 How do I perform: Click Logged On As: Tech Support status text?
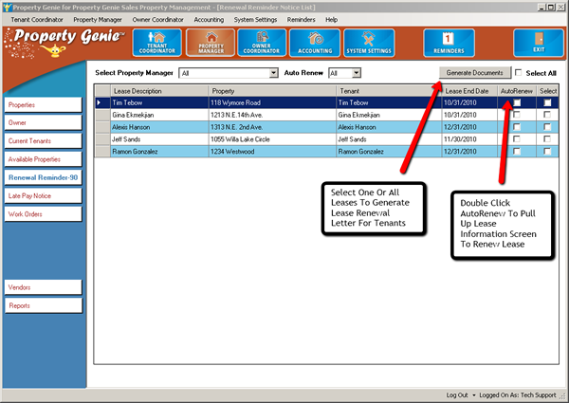pyautogui.click(x=518, y=395)
